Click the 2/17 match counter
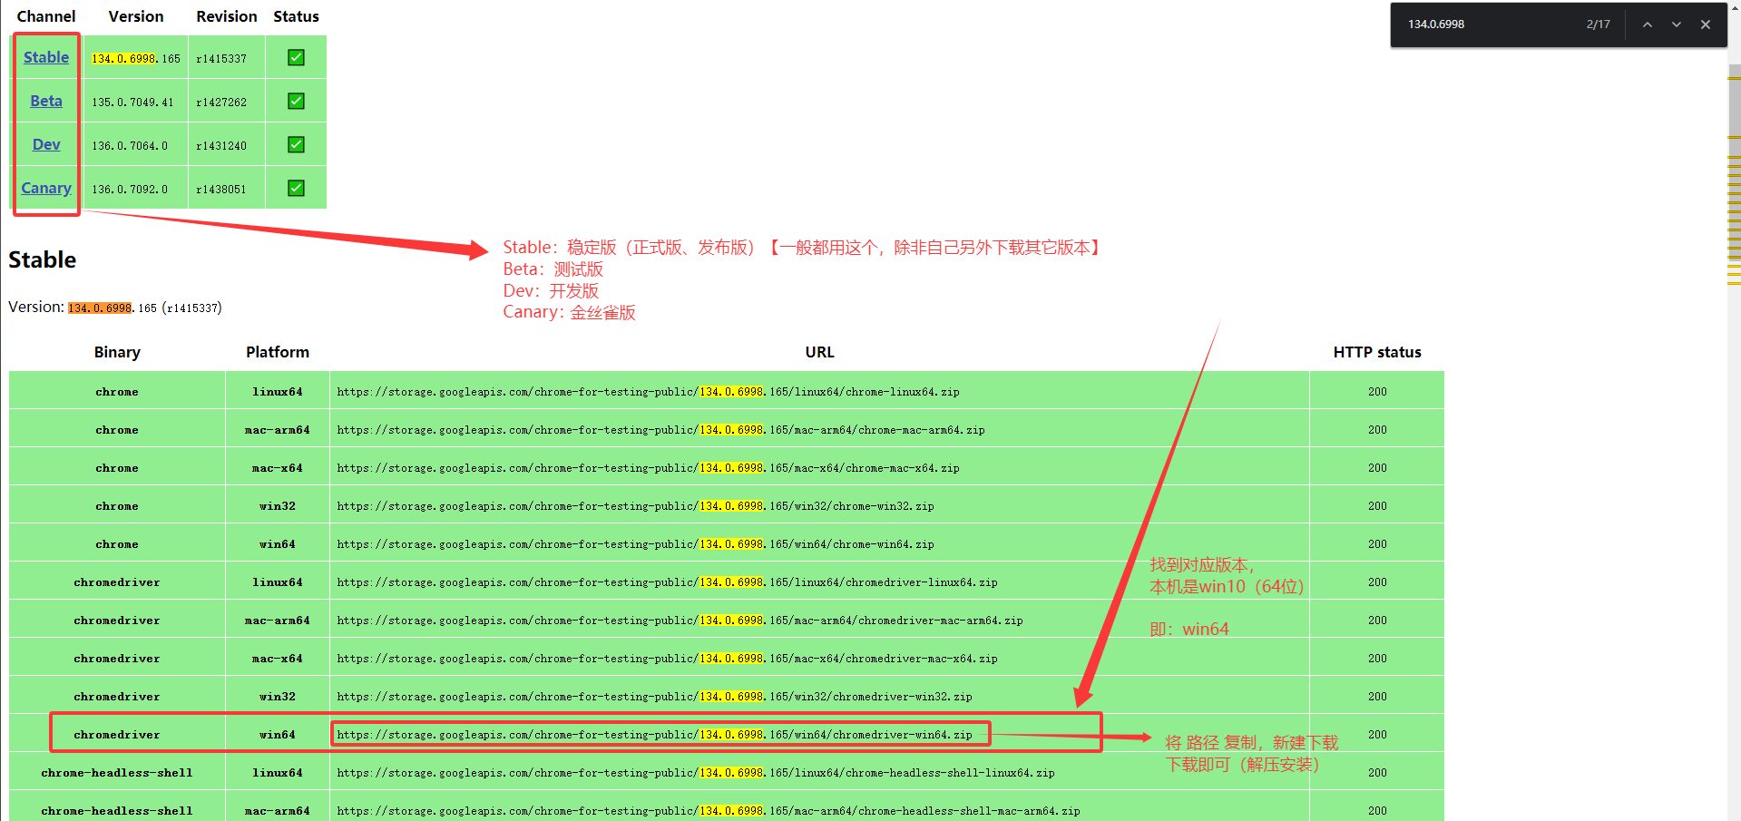This screenshot has height=821, width=1741. pos(1598,24)
